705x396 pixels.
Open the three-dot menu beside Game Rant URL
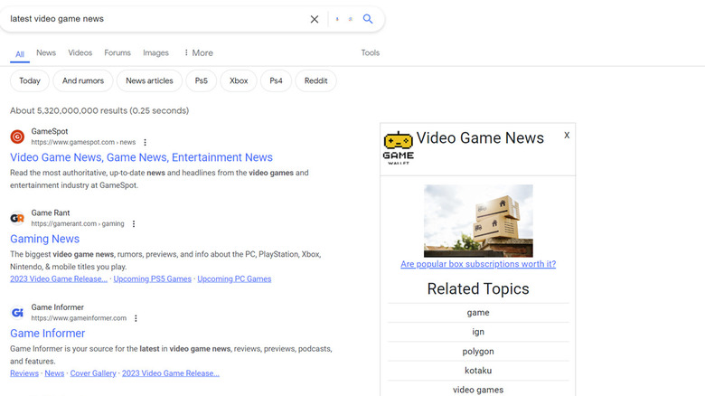134,224
